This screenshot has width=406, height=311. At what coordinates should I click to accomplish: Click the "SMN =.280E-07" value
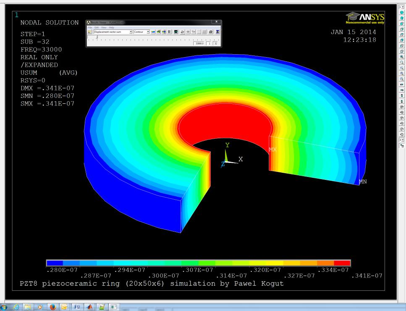tap(47, 96)
